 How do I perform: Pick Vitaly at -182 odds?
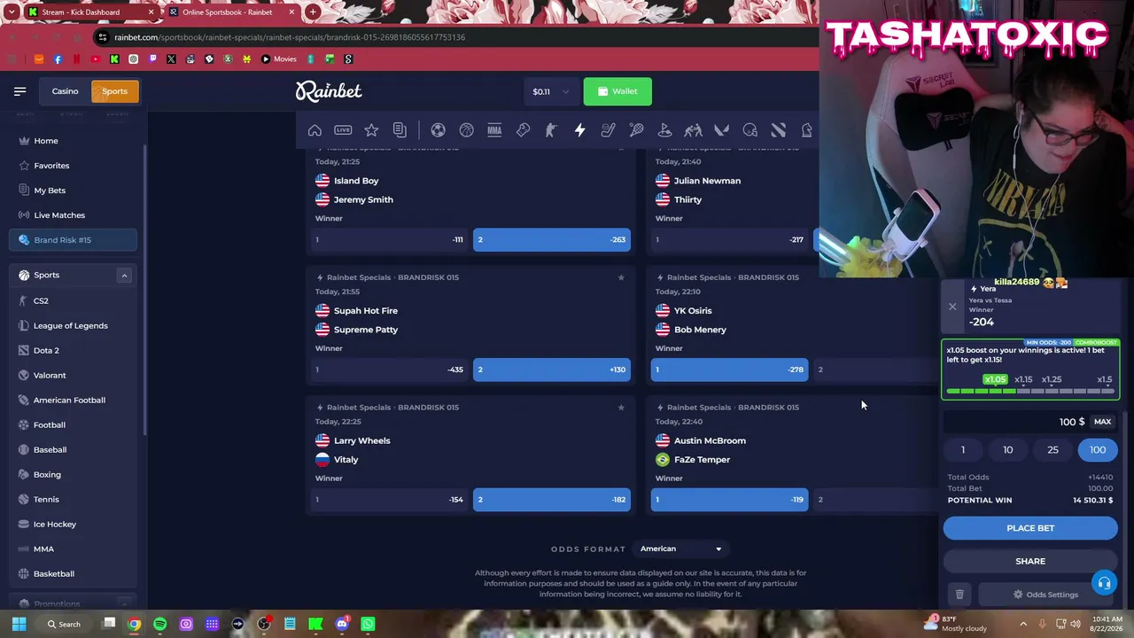(x=552, y=500)
